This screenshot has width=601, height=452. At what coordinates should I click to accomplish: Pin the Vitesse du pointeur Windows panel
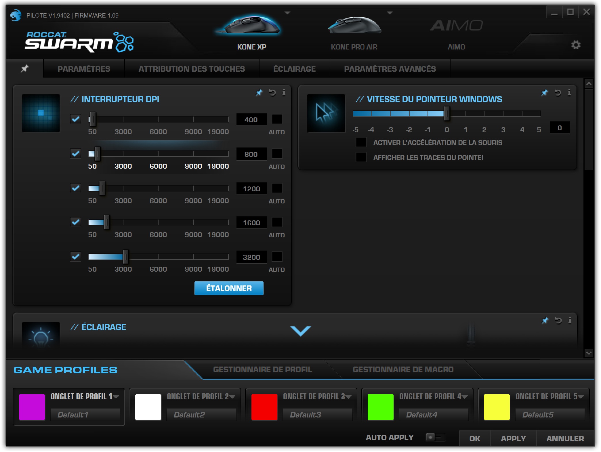[x=545, y=92]
